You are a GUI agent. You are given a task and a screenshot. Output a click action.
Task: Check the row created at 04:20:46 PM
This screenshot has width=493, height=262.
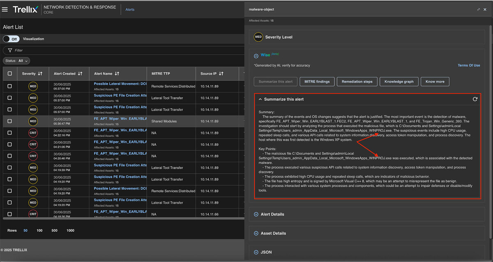click(10, 156)
